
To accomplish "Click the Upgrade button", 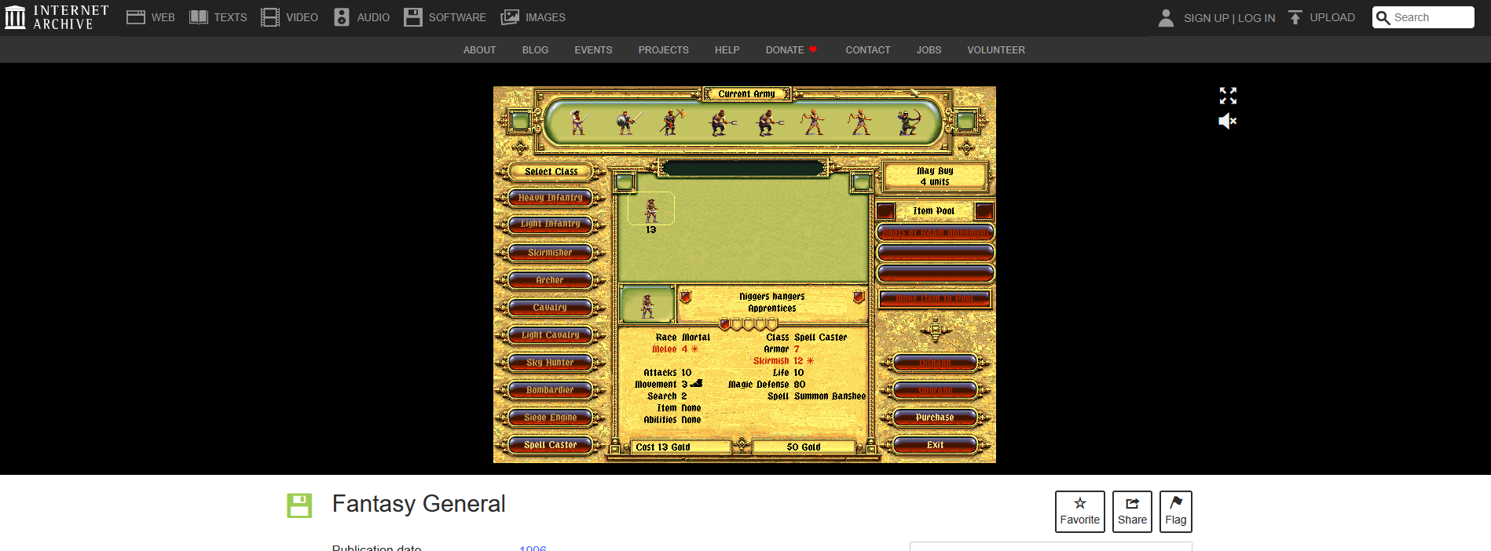I will pos(935,390).
